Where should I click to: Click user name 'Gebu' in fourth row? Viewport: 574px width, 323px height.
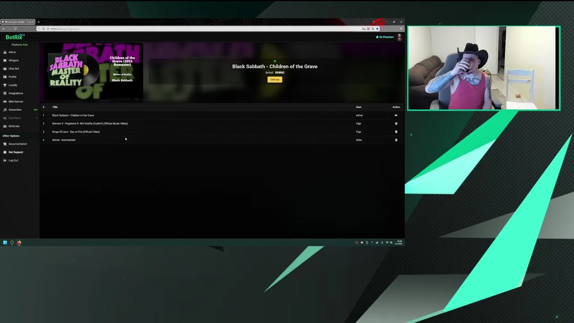point(359,140)
